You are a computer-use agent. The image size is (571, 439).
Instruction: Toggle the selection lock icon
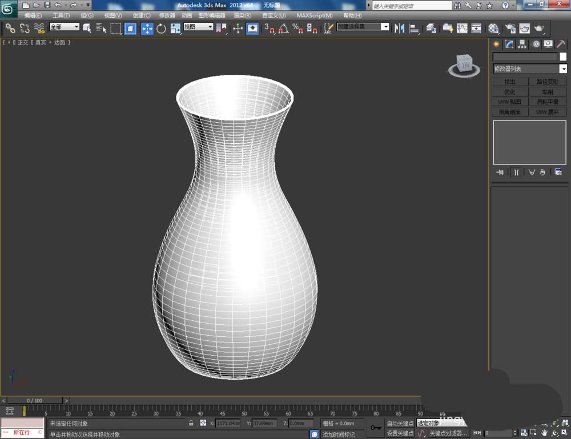(191, 424)
